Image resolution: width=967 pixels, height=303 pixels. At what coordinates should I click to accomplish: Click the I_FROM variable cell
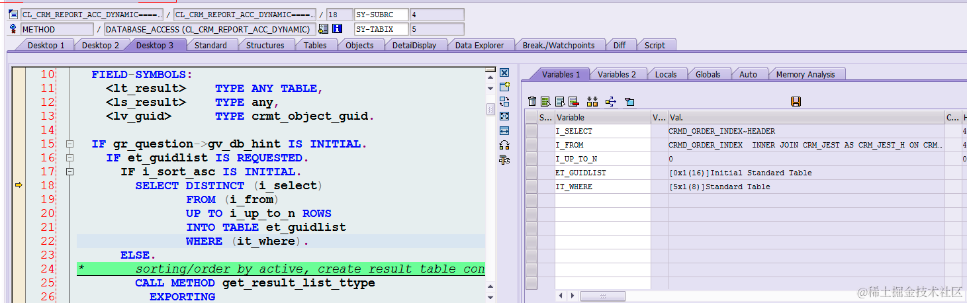602,145
